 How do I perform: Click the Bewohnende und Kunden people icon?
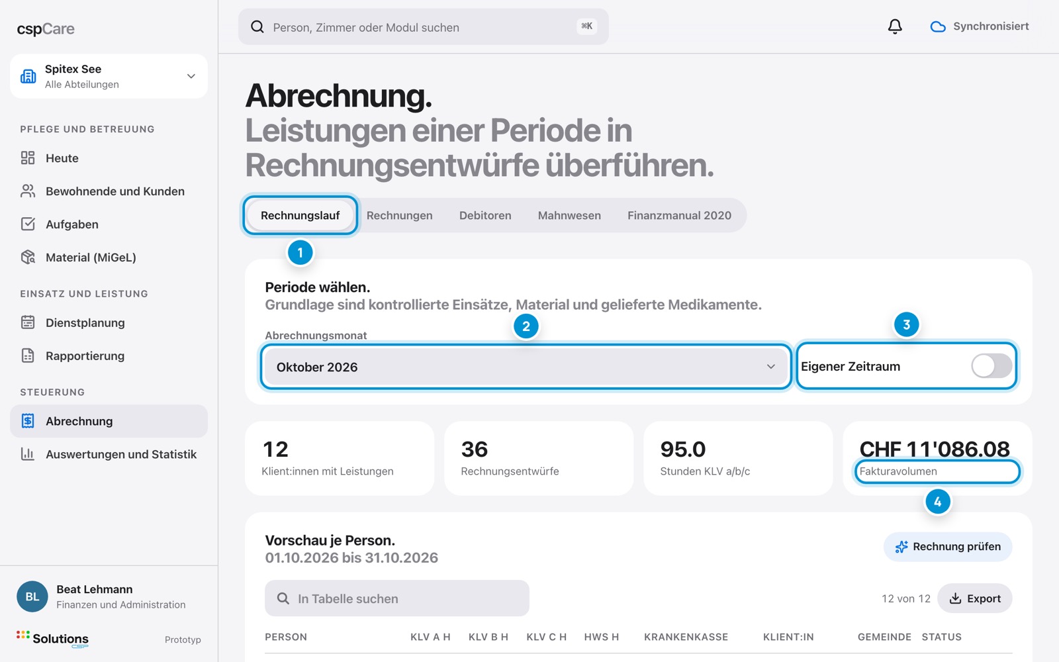click(x=28, y=191)
